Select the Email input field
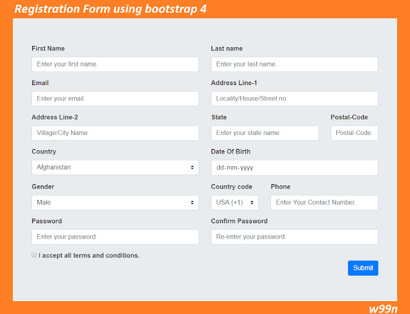Viewport: 410px width, 314px height. click(x=115, y=98)
